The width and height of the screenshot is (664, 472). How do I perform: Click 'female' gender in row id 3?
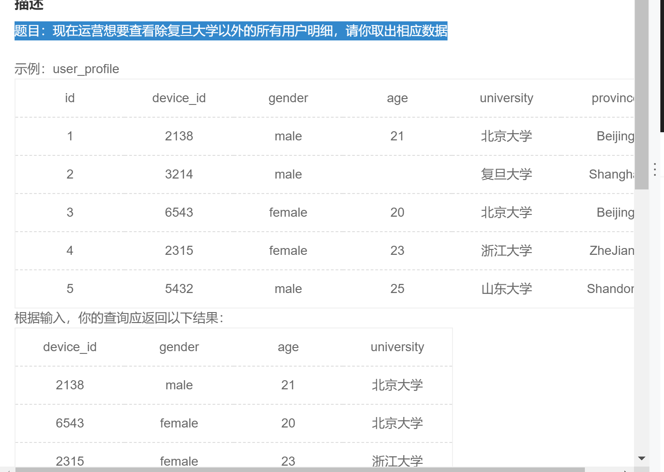[288, 213]
